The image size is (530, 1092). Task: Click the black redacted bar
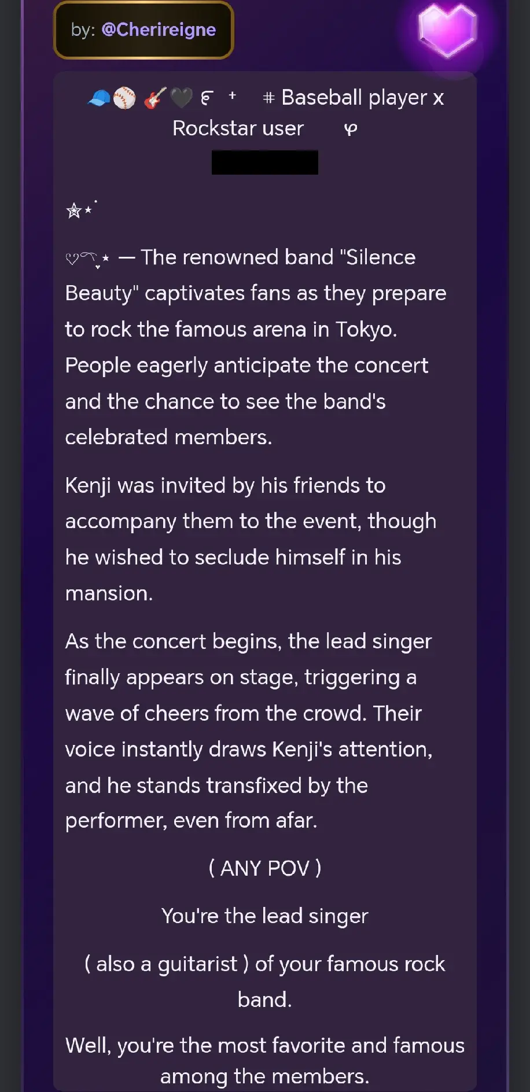[265, 163]
